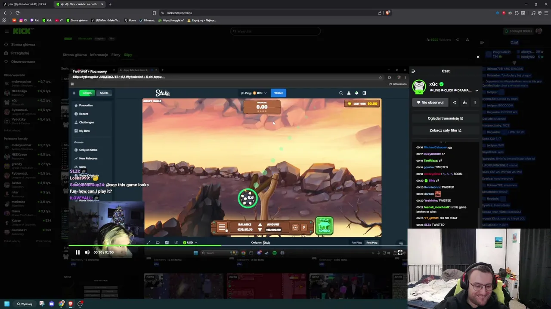The width and height of the screenshot is (551, 309).
Task: Switch to the TikTok browser tab
Action: coord(27,4)
